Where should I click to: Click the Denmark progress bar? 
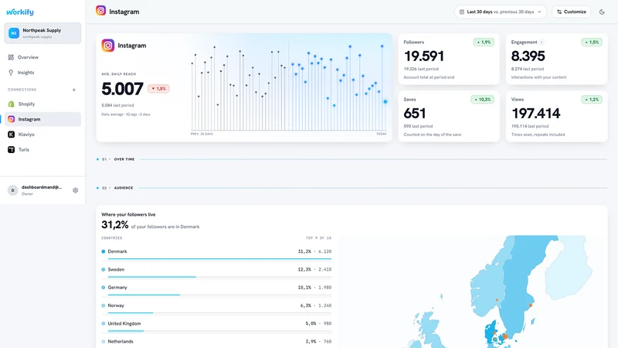pyautogui.click(x=219, y=259)
